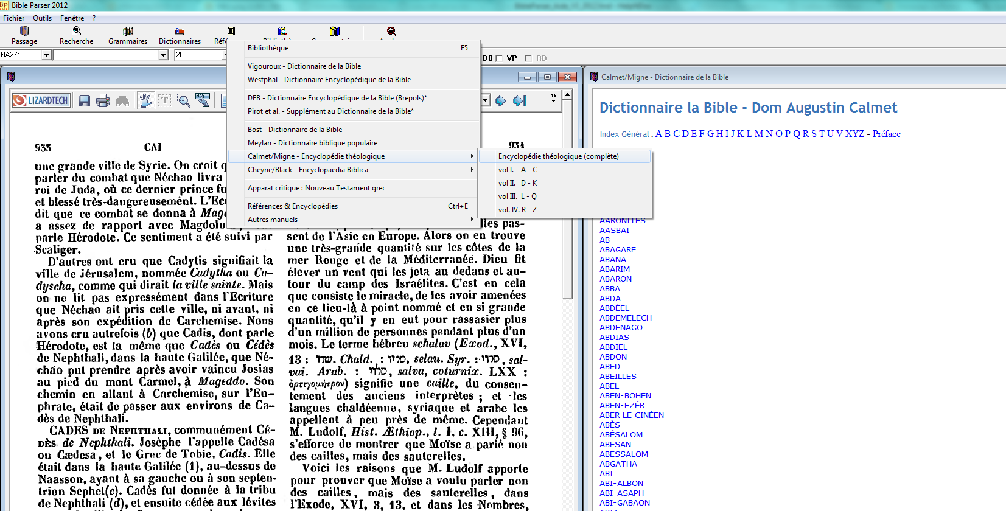
Task: Open the Préface link
Action: (886, 134)
